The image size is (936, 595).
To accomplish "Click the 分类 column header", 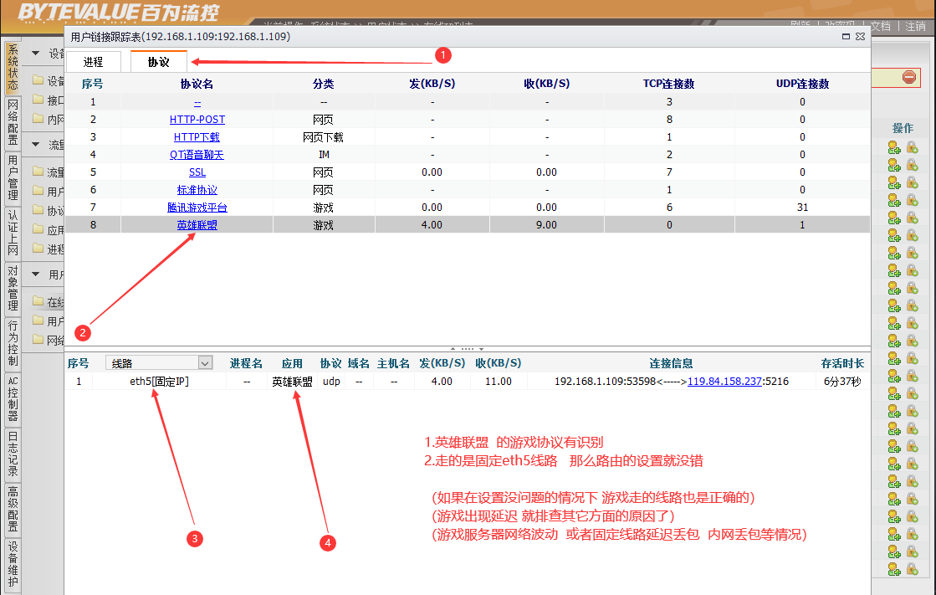I will [x=323, y=84].
